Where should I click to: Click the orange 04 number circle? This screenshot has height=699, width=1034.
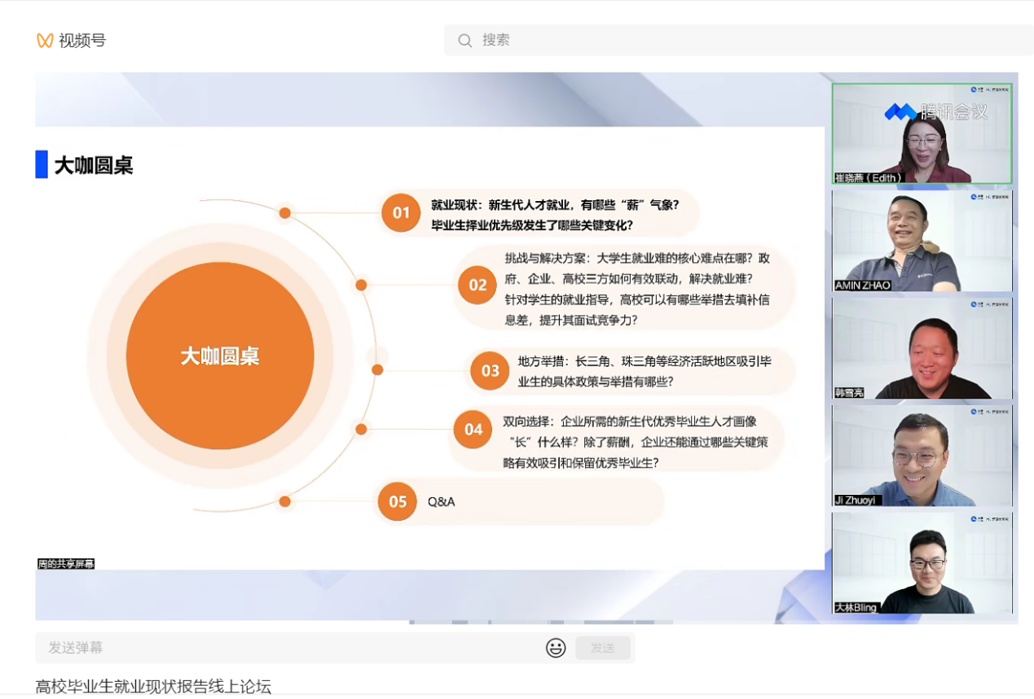(473, 430)
